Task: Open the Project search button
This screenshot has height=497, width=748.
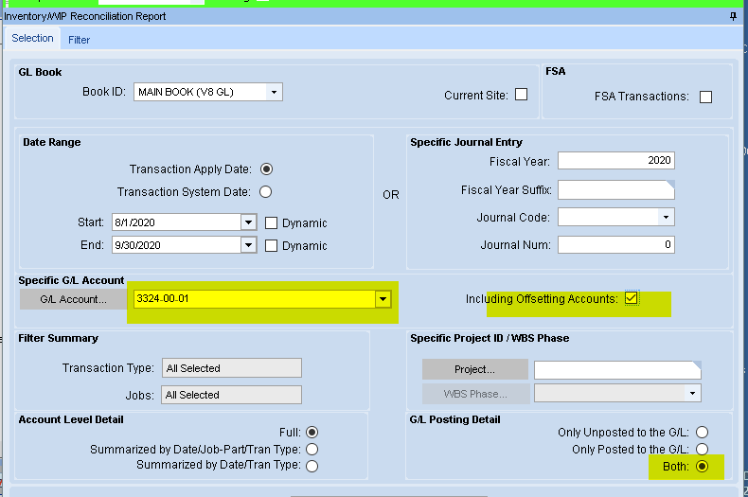Action: [x=474, y=369]
